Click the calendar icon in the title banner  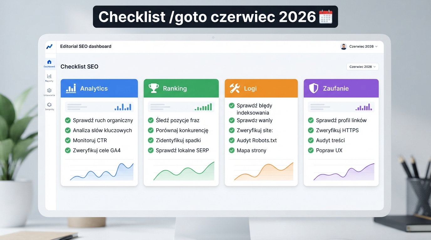325,17
